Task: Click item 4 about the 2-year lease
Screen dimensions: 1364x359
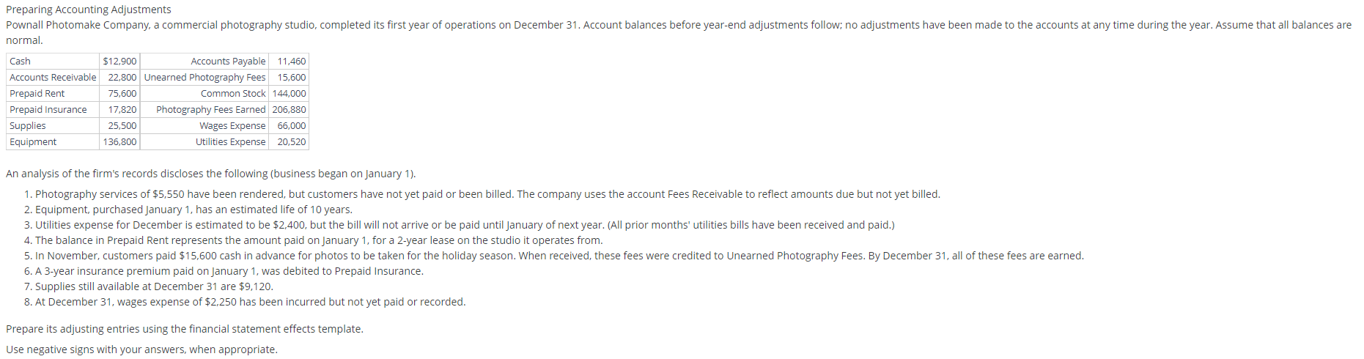Action: click(x=313, y=240)
